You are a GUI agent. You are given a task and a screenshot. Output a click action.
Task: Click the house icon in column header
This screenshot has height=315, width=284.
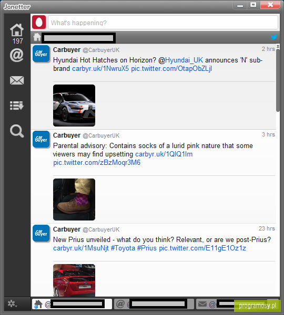[37, 37]
